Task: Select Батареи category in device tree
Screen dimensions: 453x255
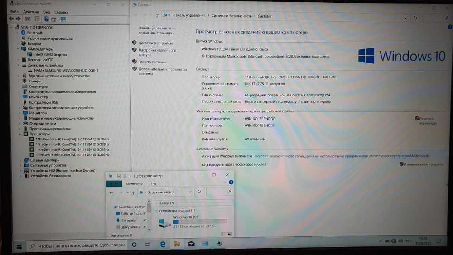Action: [x=34, y=43]
